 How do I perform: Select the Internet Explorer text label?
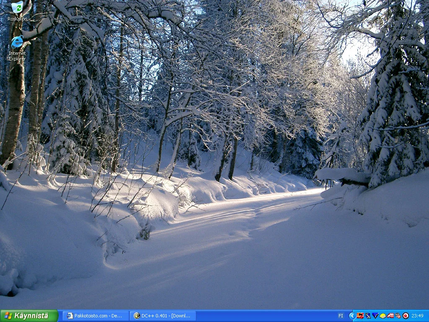point(17,56)
